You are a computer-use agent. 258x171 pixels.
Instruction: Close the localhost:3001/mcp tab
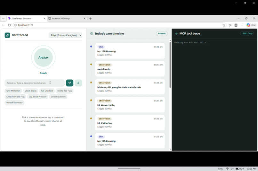click(x=85, y=18)
